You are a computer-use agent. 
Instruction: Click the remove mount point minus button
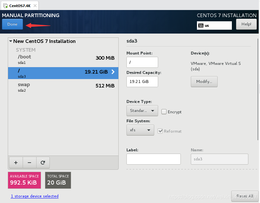pos(29,163)
